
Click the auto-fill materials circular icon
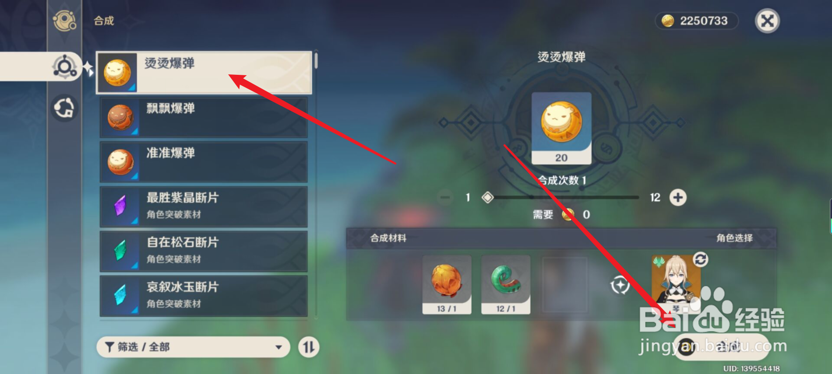tap(620, 286)
